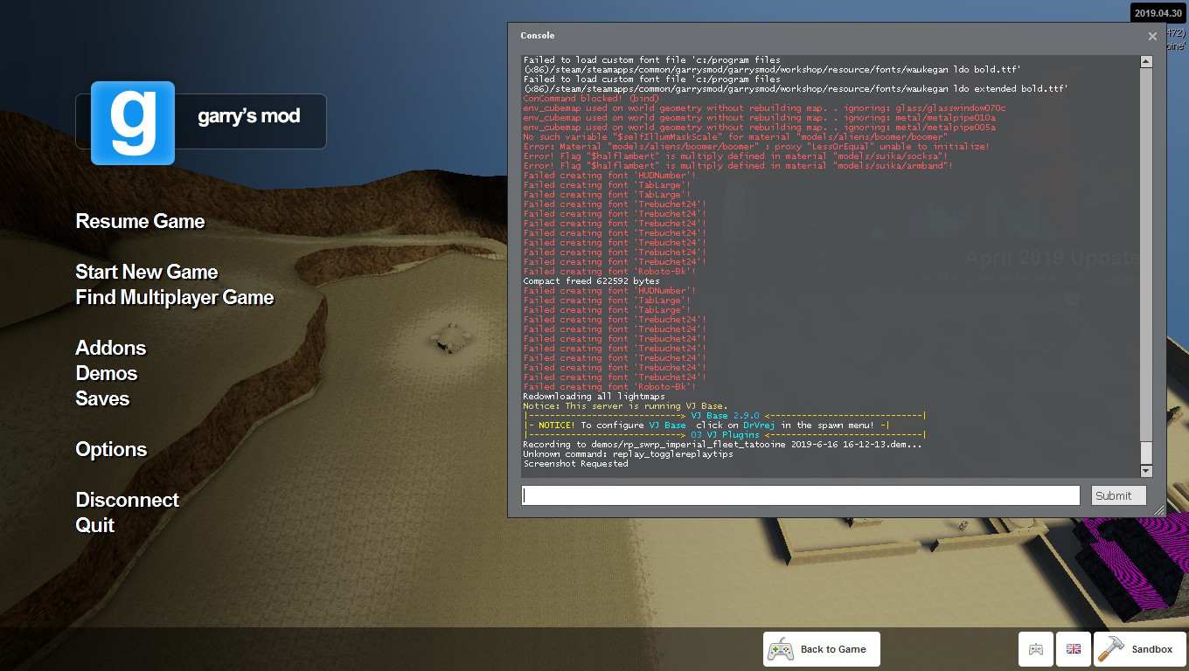
Task: Choose Start New Game
Action: (147, 272)
